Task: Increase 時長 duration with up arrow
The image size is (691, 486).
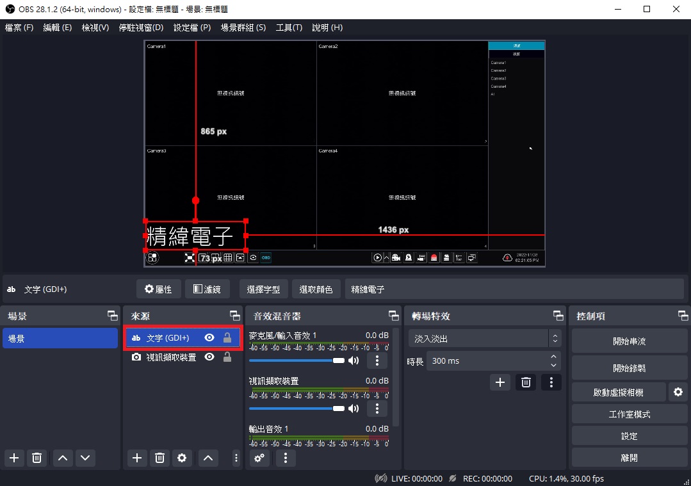Action: 554,356
